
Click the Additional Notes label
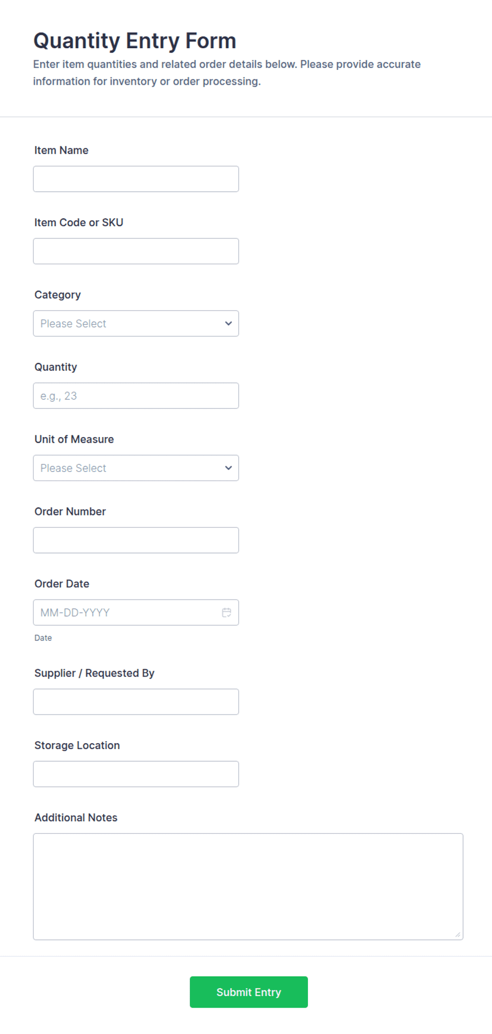click(76, 817)
